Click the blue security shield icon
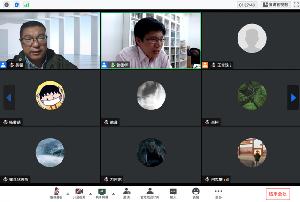The height and width of the screenshot is (202, 300). click(16, 5)
